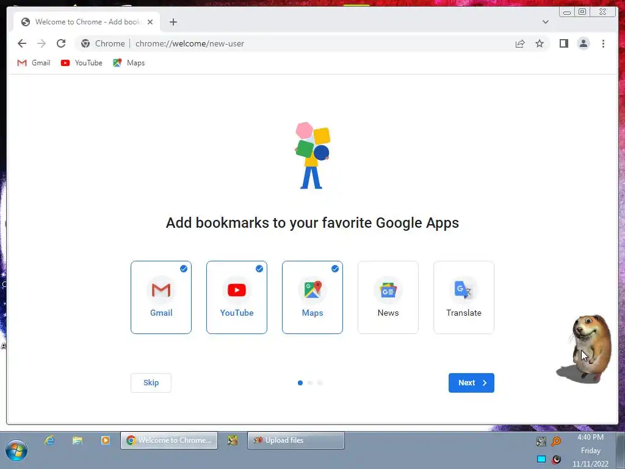The height and width of the screenshot is (469, 625).
Task: Open the Maps bookmark in bookmarks bar
Action: 129,63
